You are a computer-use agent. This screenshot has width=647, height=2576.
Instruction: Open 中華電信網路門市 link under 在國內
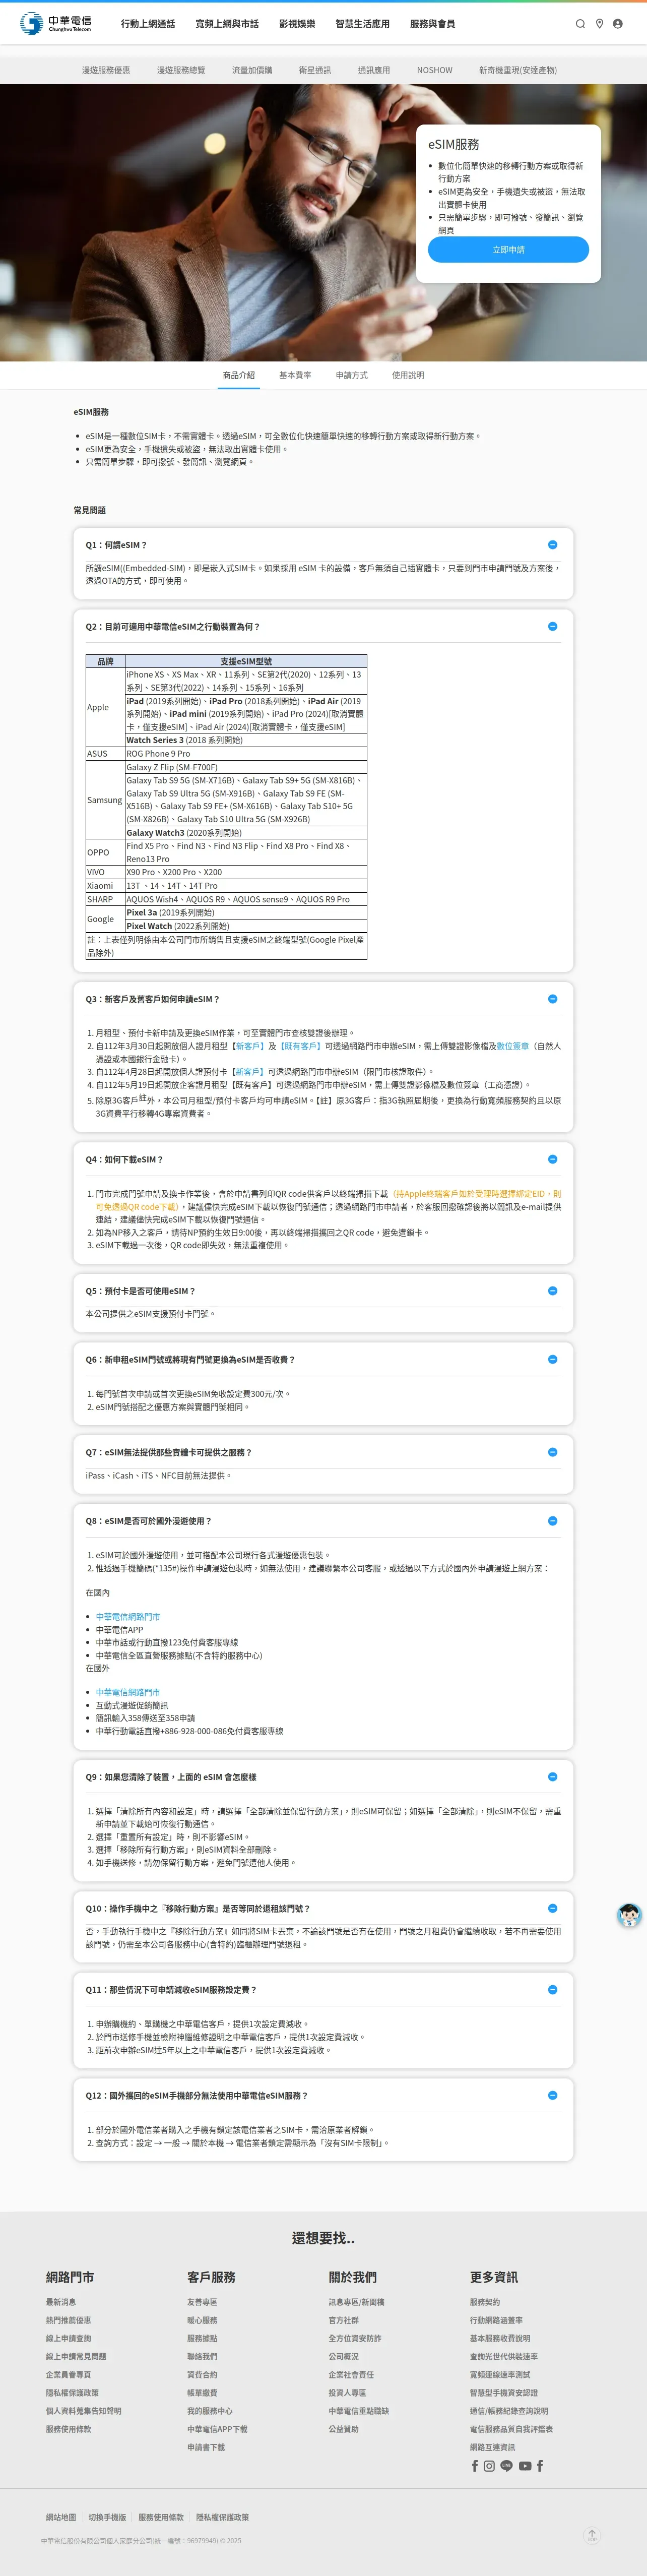128,1617
